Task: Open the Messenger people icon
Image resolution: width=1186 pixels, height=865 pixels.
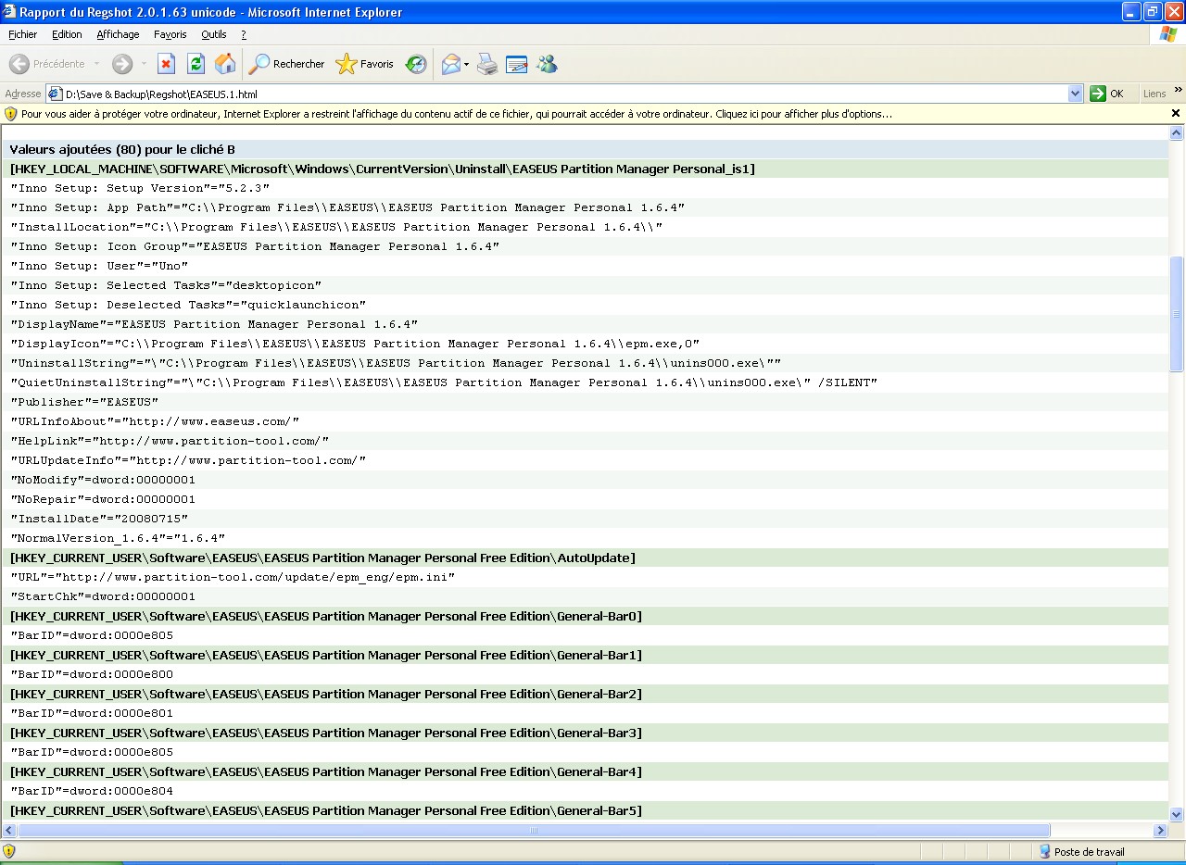Action: tap(547, 64)
